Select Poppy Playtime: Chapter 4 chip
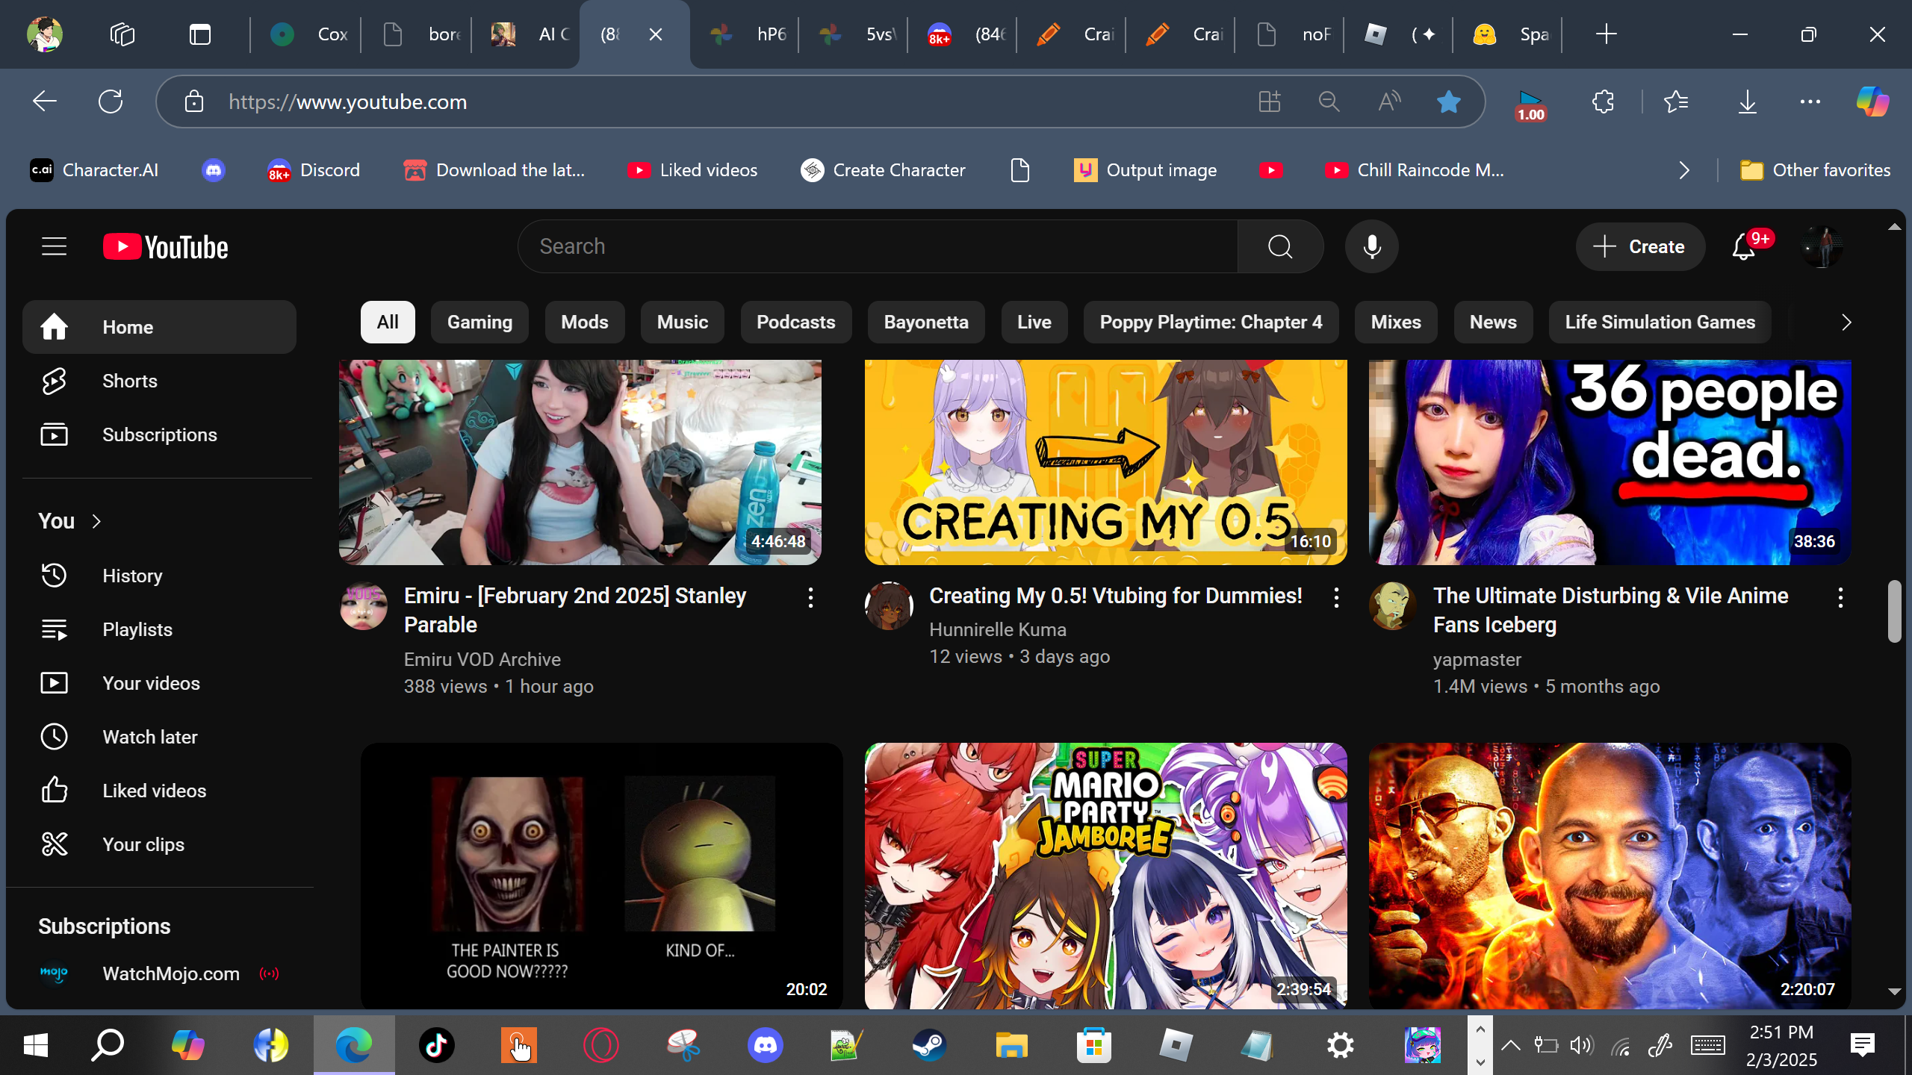Viewport: 1912px width, 1075px height. 1211,322
